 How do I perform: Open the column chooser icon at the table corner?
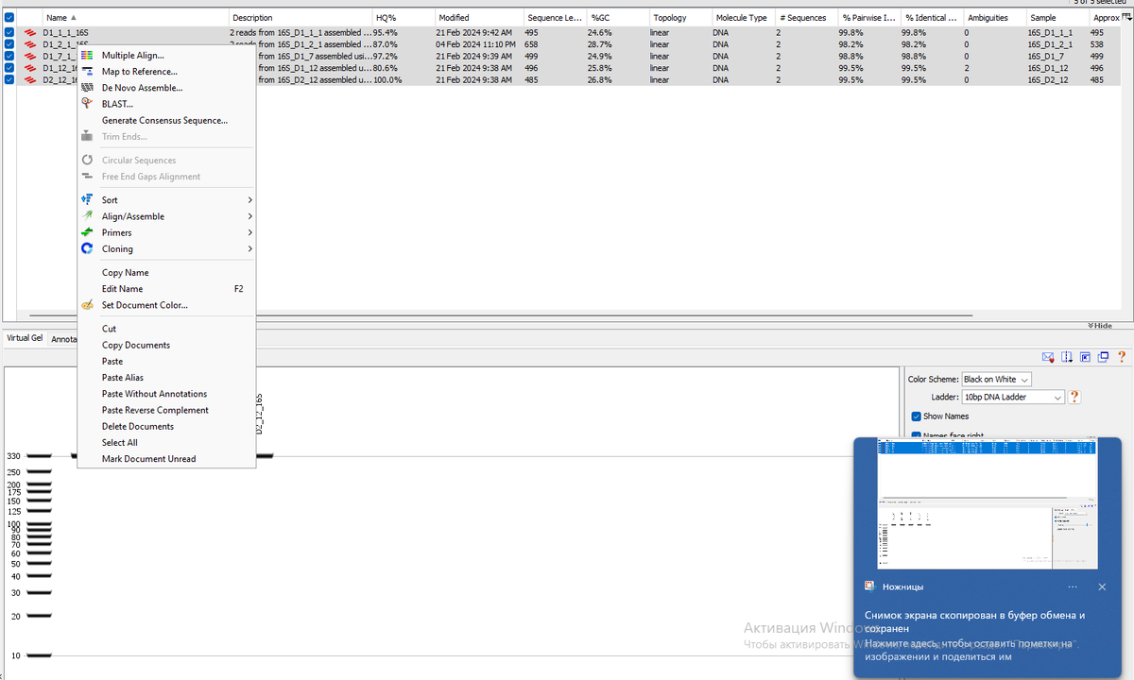1126,17
